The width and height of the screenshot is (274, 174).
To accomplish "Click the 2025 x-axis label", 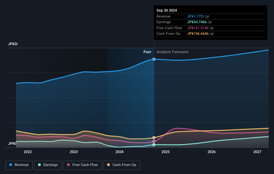I will pos(166,152).
